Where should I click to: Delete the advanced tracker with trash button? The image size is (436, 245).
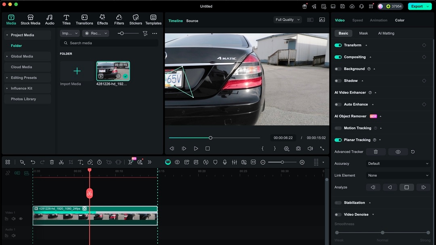375,152
